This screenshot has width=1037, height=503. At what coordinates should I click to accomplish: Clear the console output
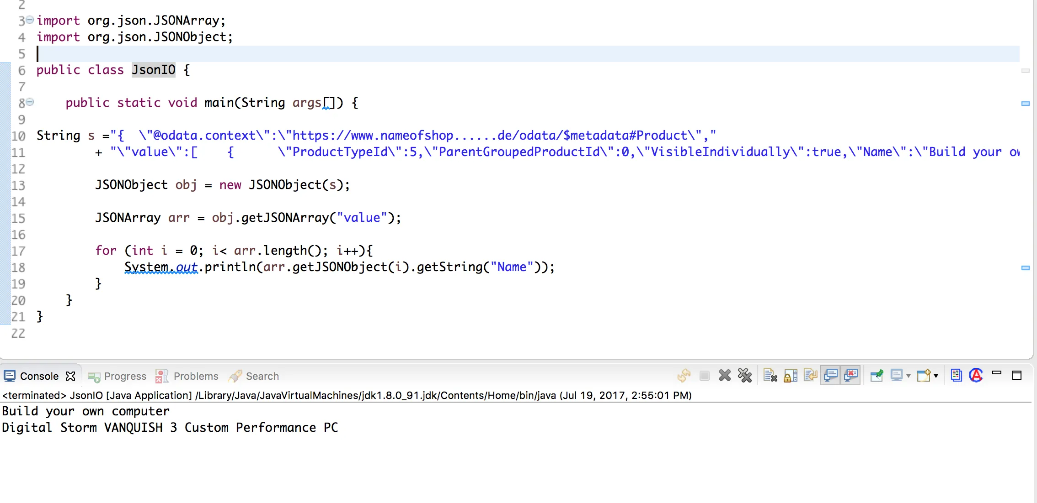click(770, 376)
